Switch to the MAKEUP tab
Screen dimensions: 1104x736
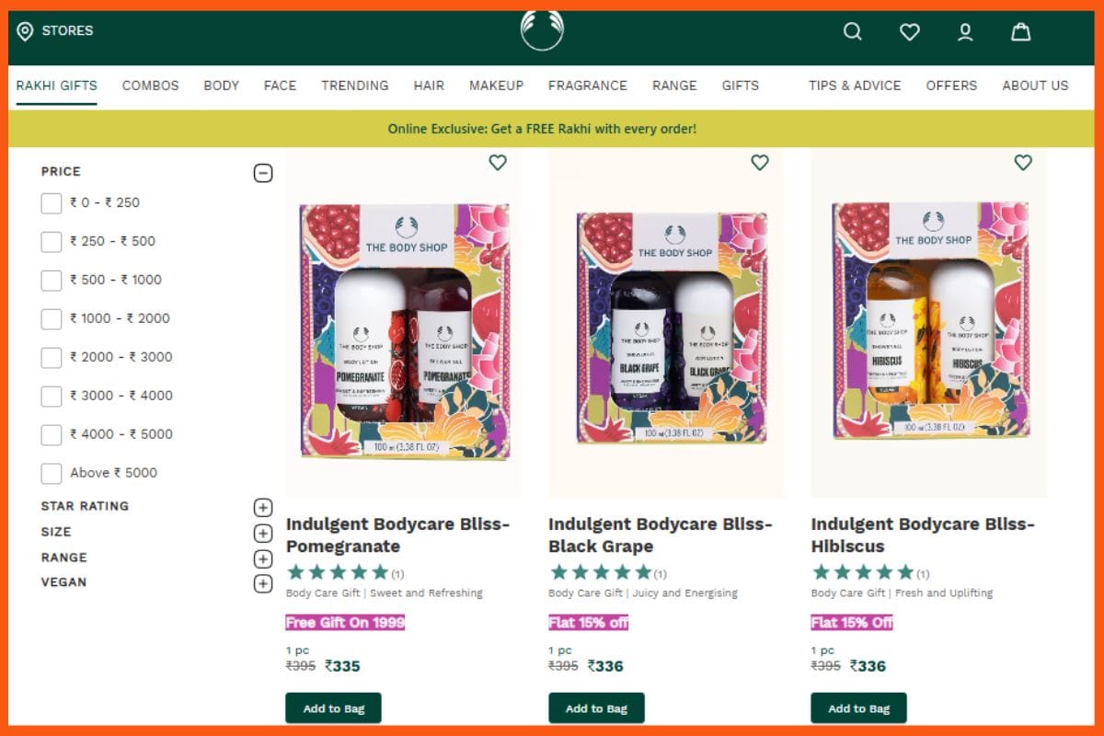pyautogui.click(x=496, y=86)
